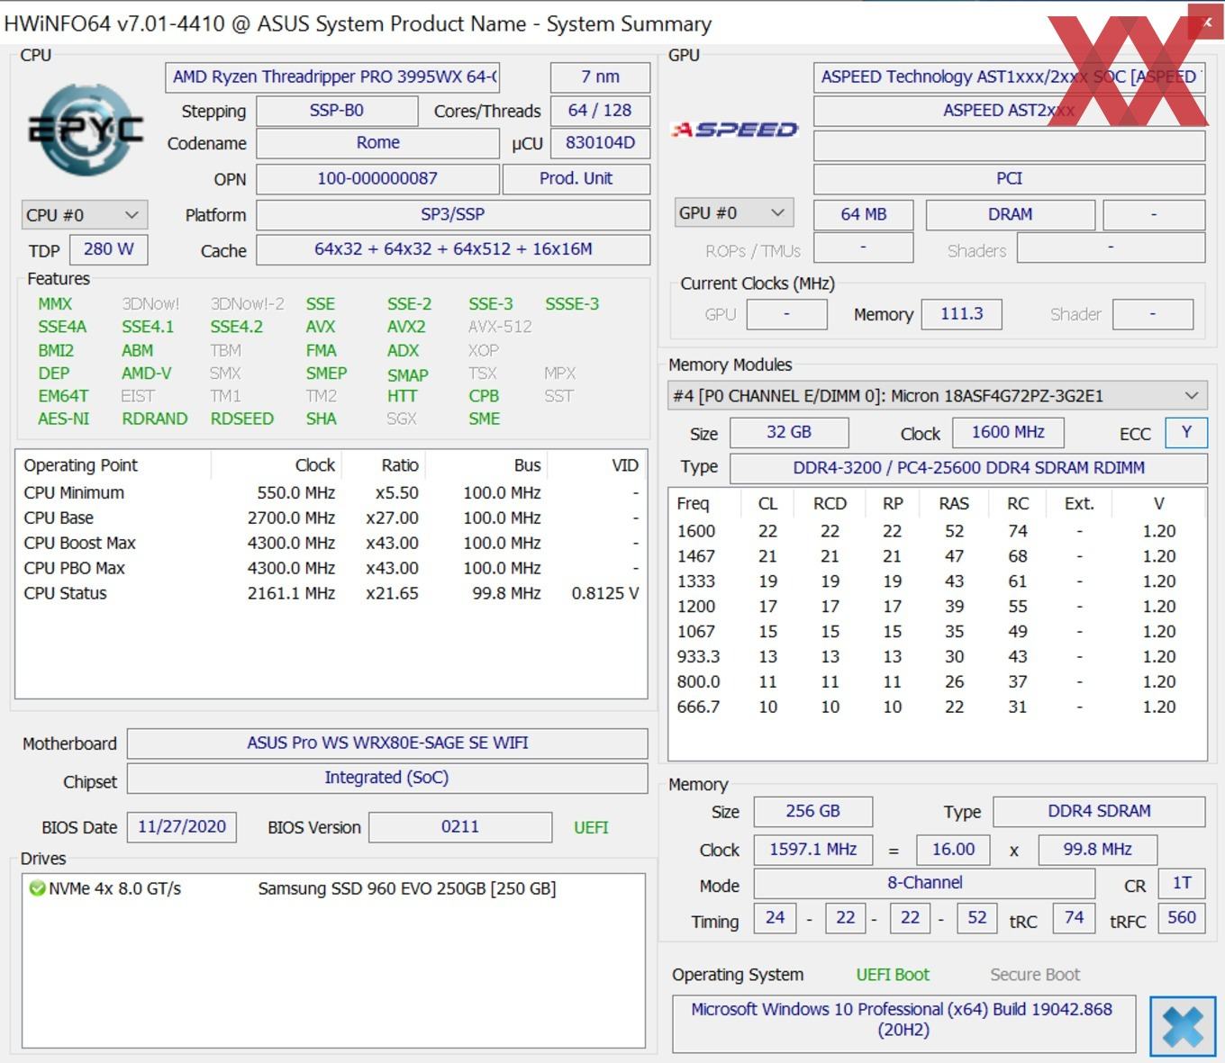Click the Integrated (SoC) chipset field
Viewport: 1225px width, 1063px height.
click(387, 779)
